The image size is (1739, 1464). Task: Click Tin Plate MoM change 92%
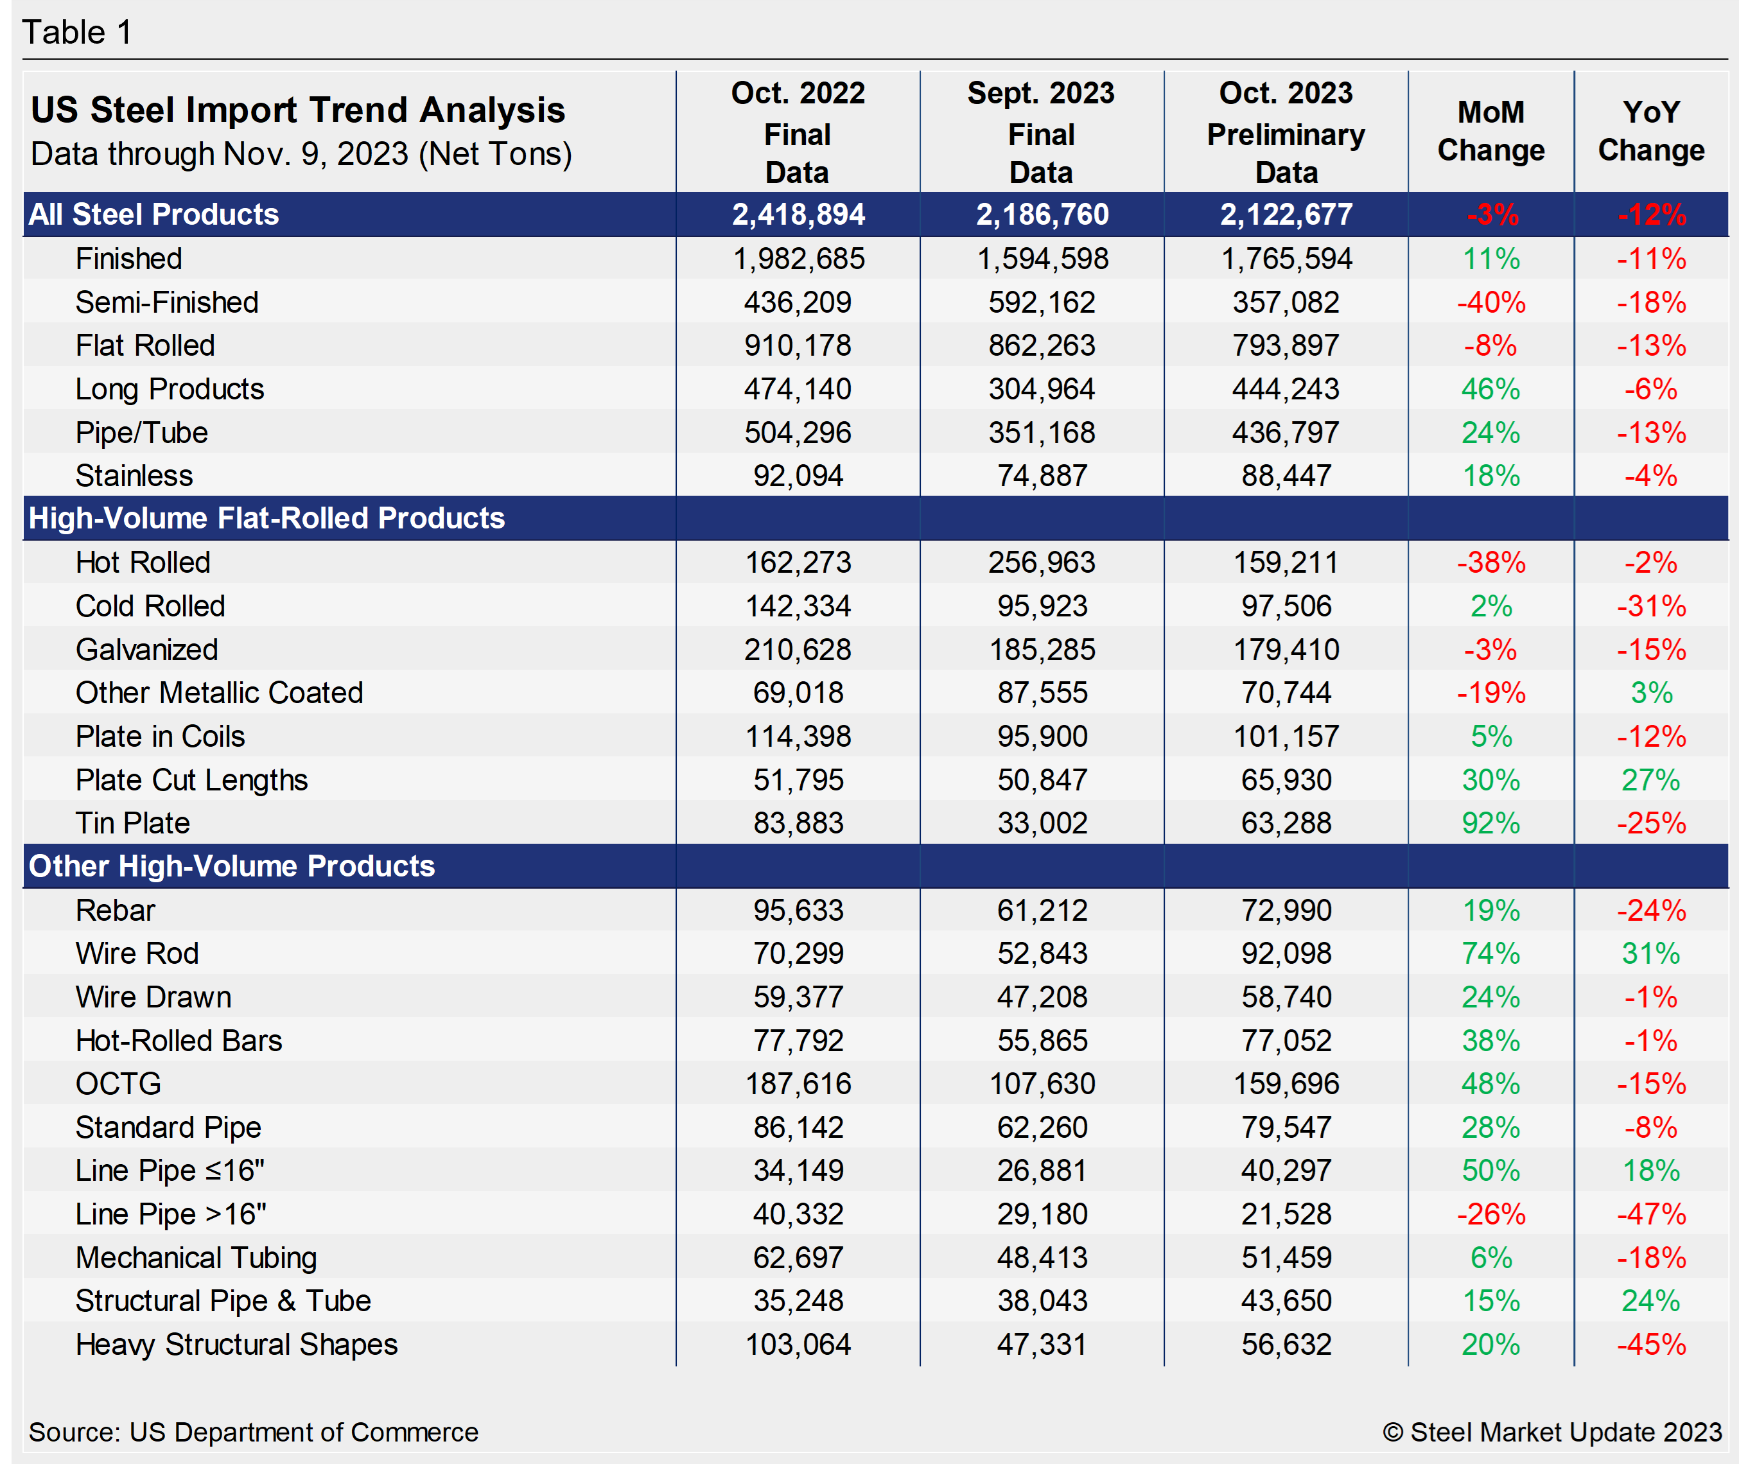pyautogui.click(x=1490, y=823)
